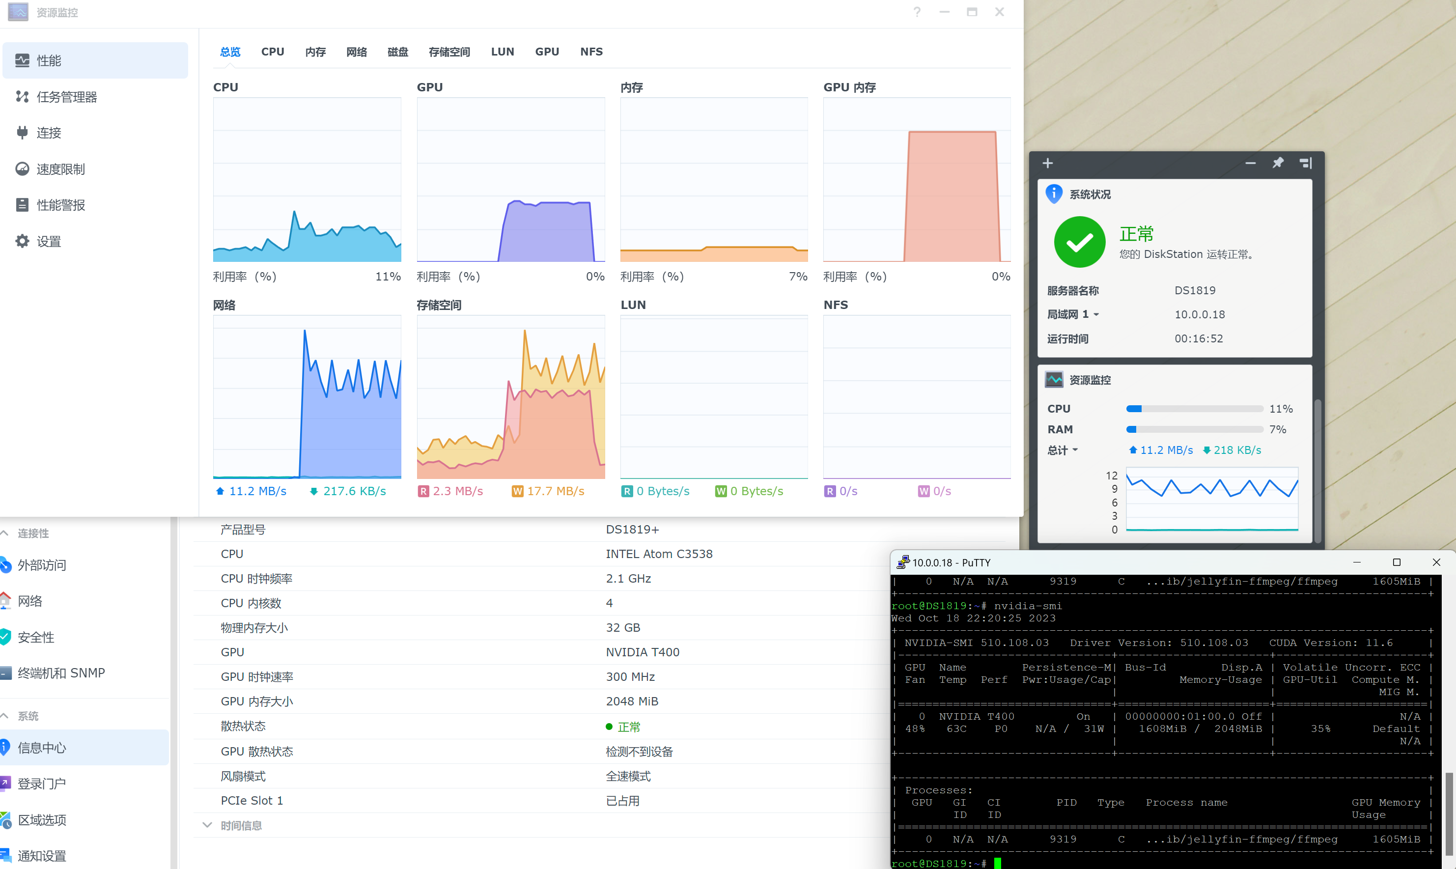Select 信息中心 in control panel sidebar
Screen dimensions: 1456x869
click(85, 747)
